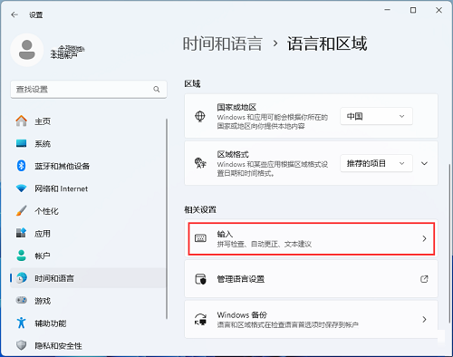Maximize the Settings window
Image resolution: width=453 pixels, height=357 pixels.
click(413, 10)
